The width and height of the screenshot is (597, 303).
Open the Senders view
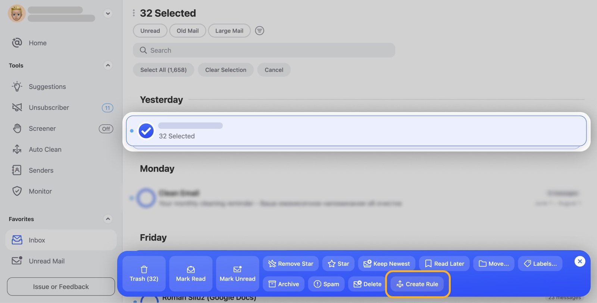[41, 170]
